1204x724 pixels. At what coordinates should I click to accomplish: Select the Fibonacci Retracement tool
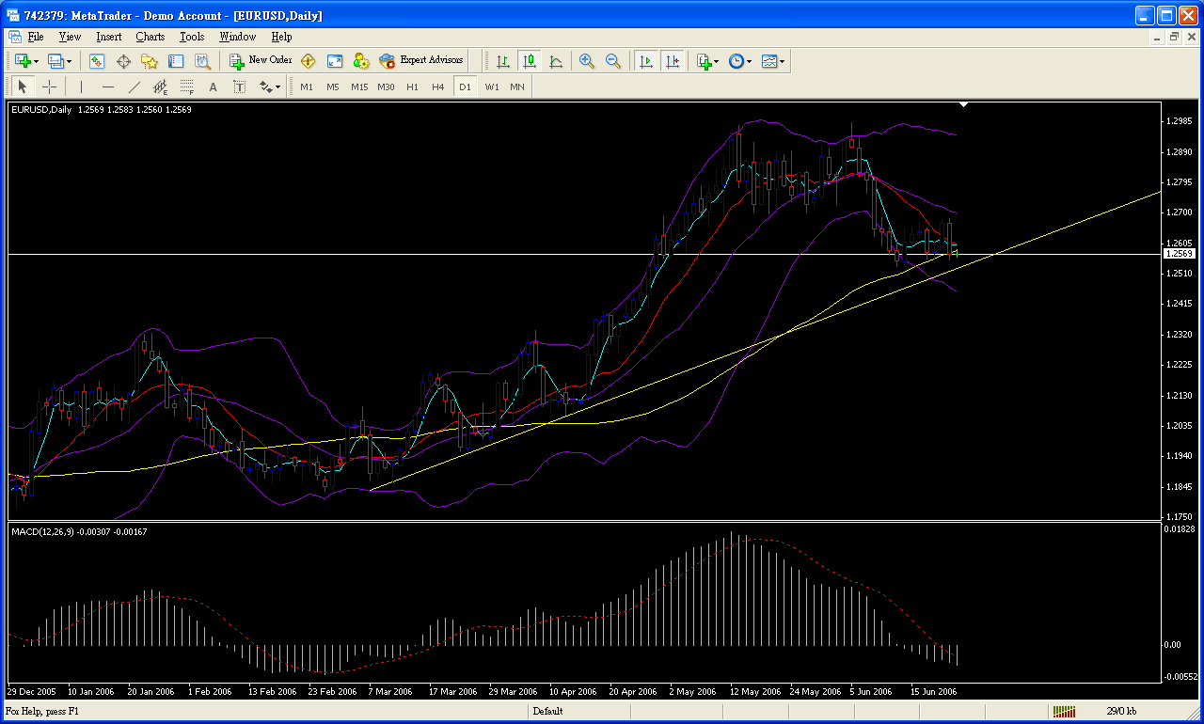click(187, 87)
